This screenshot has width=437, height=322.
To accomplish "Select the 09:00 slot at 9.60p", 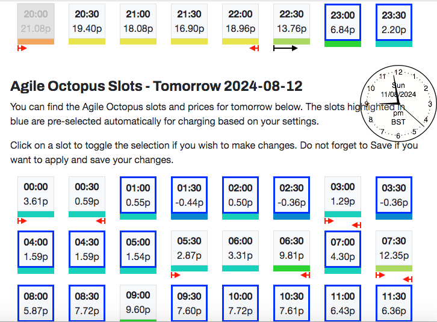I will (138, 303).
